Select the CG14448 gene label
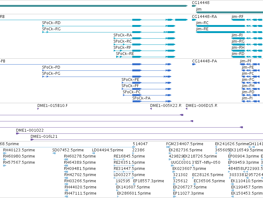 [x=201, y=3]
